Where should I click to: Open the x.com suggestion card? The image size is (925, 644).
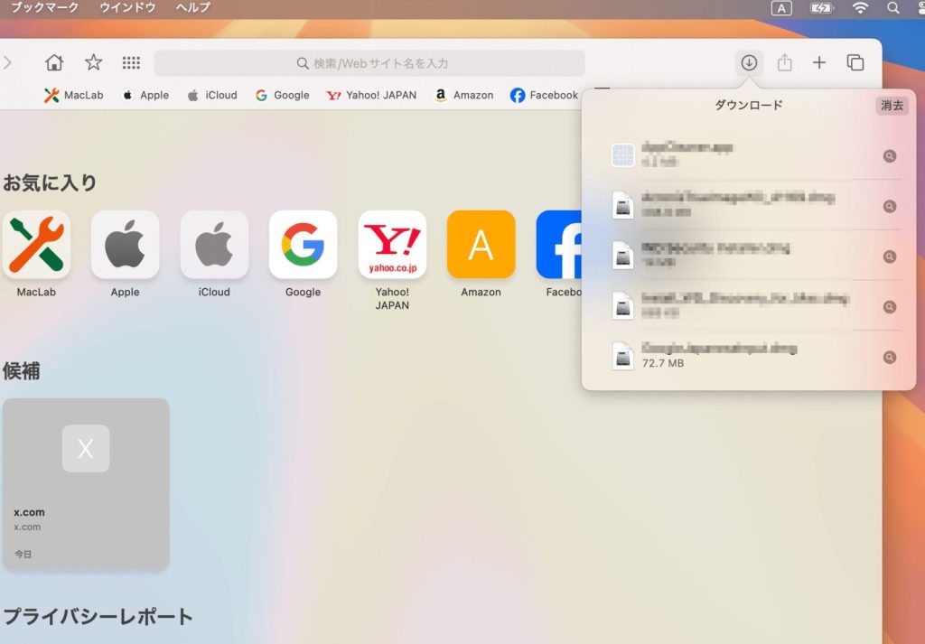tap(86, 484)
